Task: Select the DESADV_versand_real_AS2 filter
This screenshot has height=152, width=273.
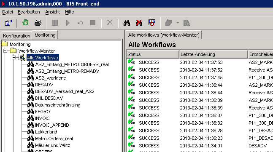Action: [x=65, y=91]
